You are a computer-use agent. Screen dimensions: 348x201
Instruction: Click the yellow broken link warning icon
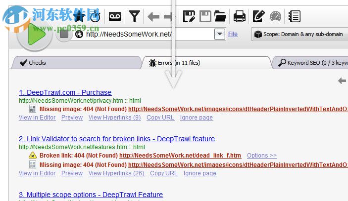(33, 156)
